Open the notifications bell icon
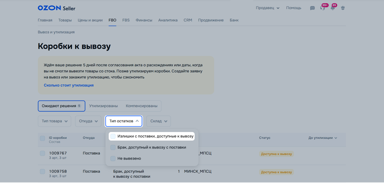The height and width of the screenshot is (183, 384). pyautogui.click(x=333, y=8)
